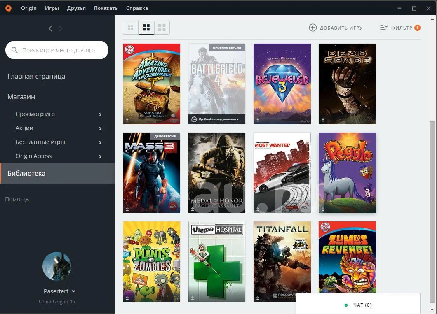Open the Pasertert profile avatar
Image resolution: width=437 pixels, height=314 pixels.
57,266
